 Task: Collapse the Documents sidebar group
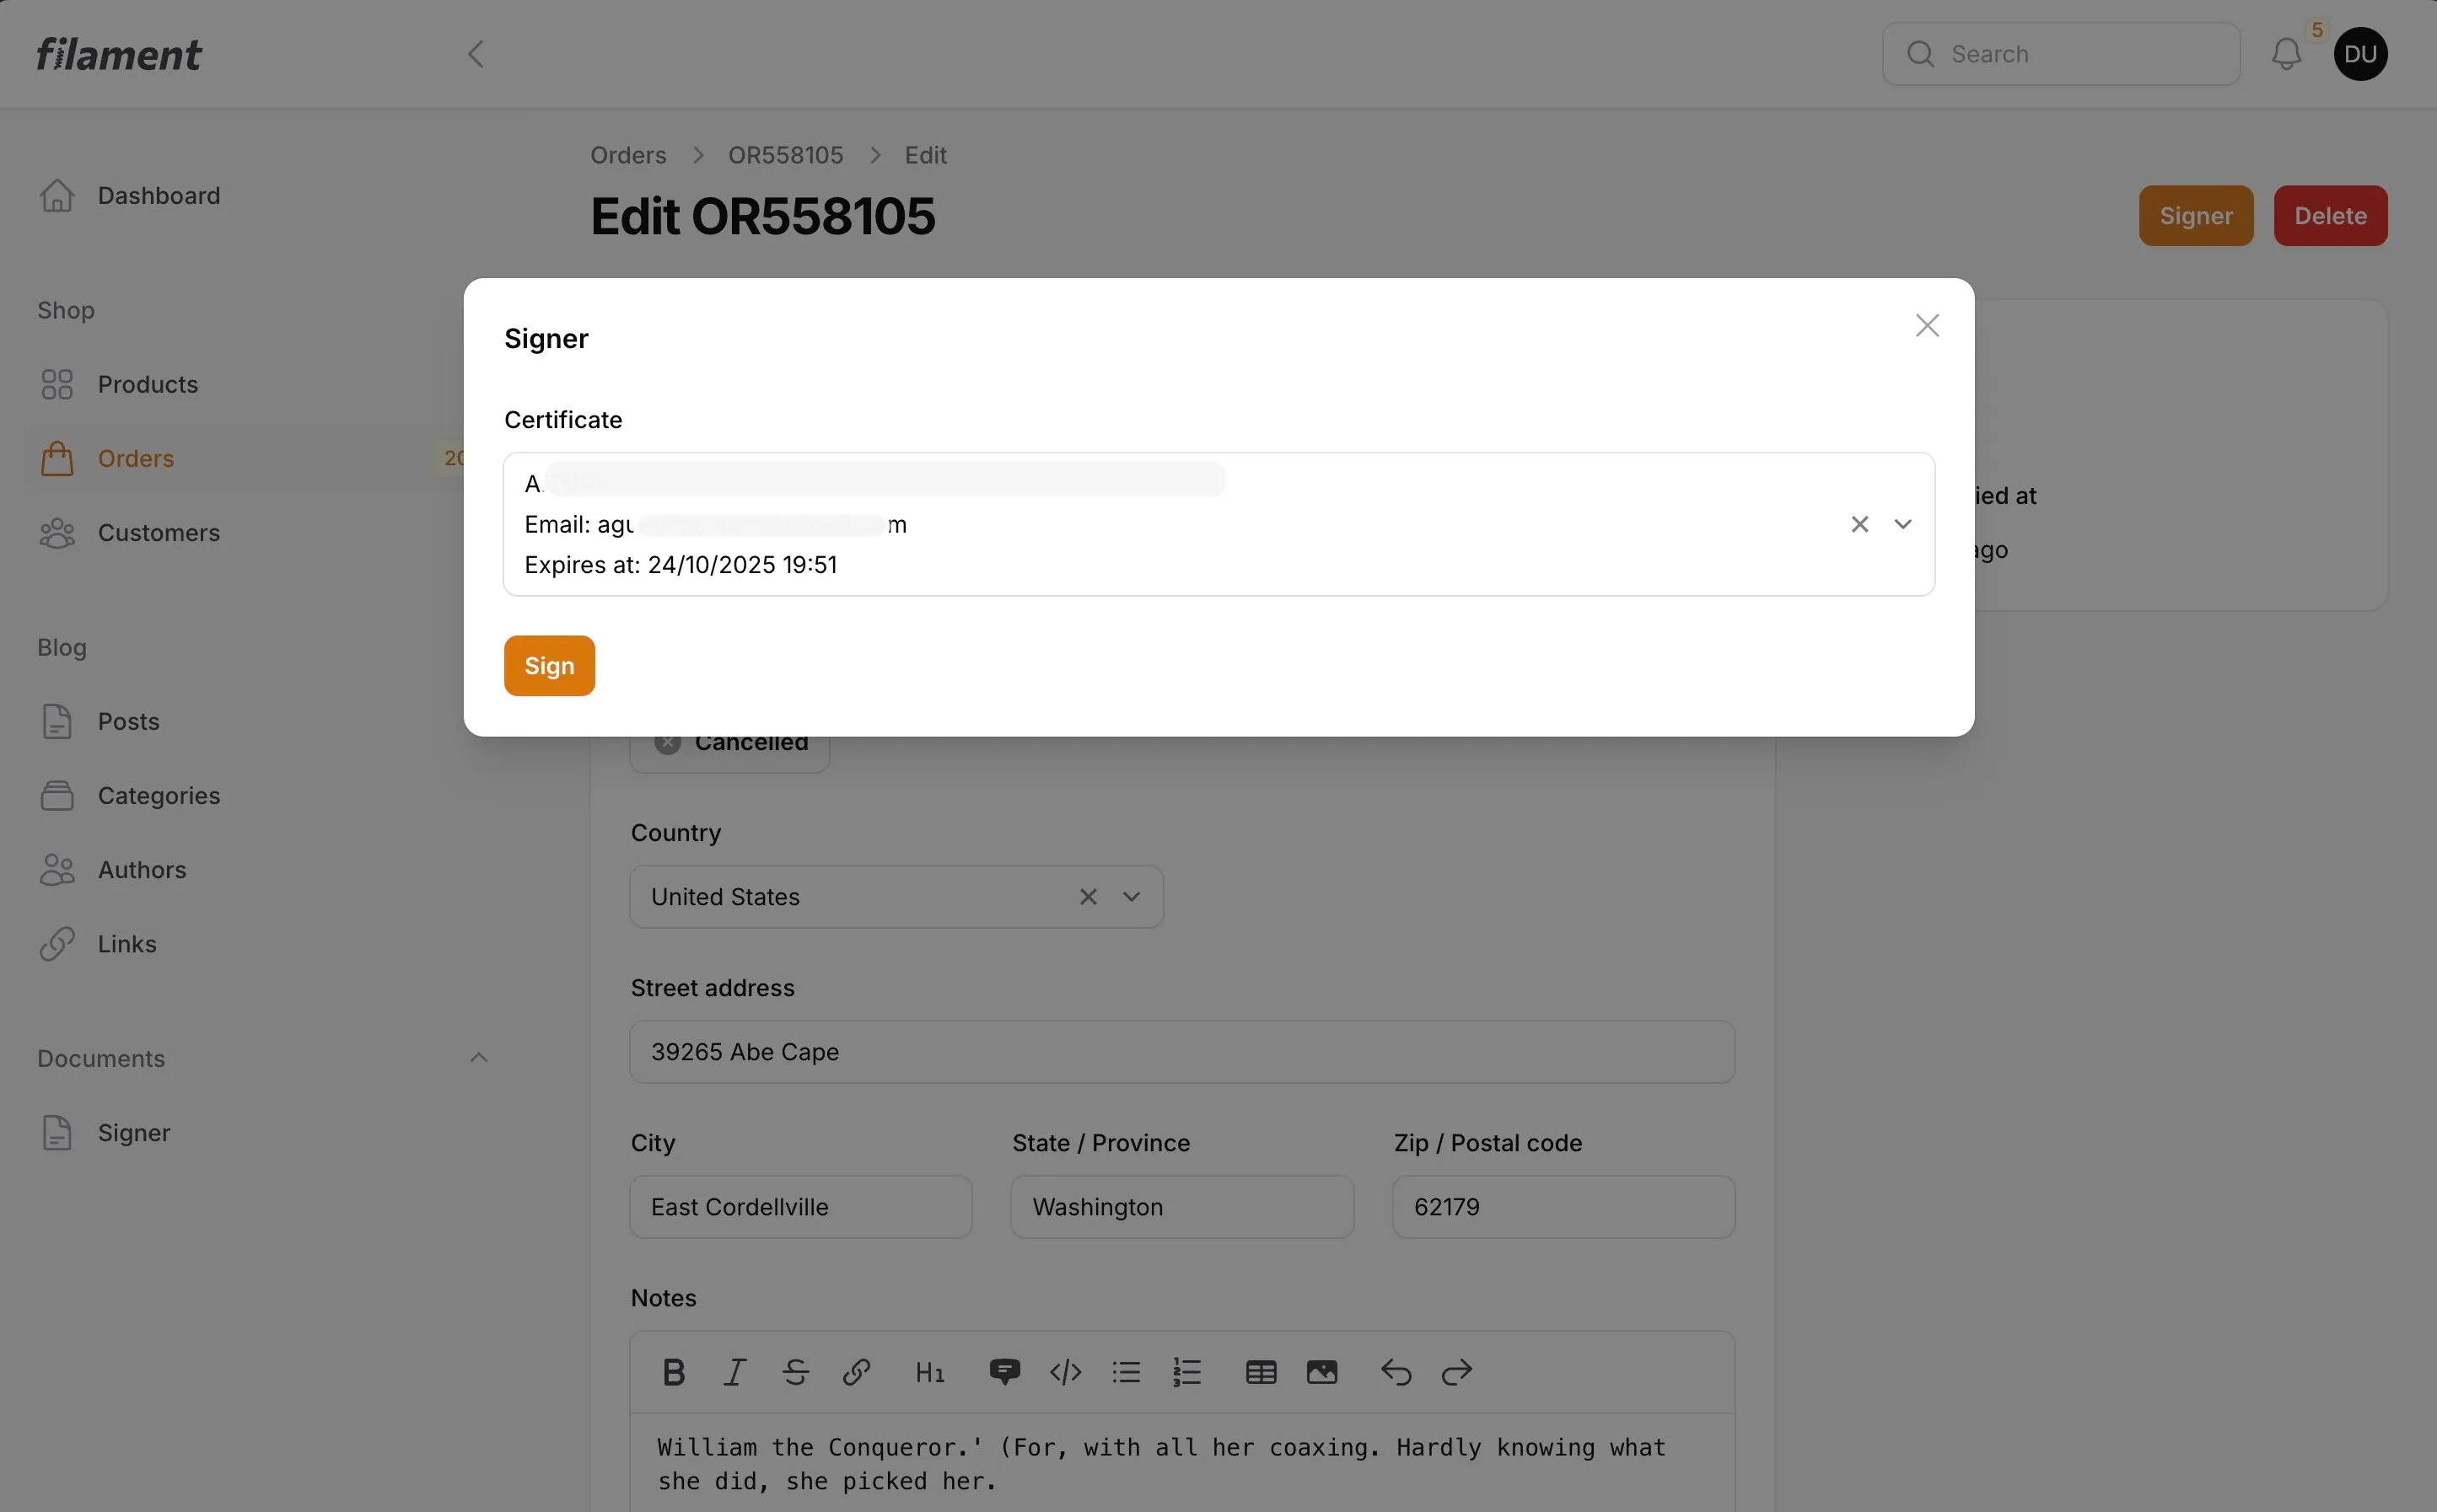pos(479,1058)
